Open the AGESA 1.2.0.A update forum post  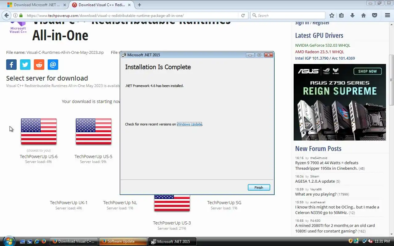[315, 181]
